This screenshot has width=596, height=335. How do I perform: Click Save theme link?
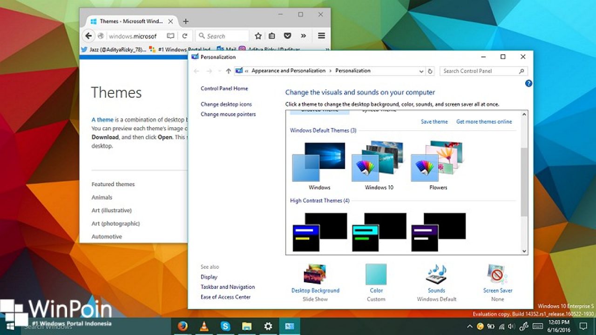[x=434, y=122]
